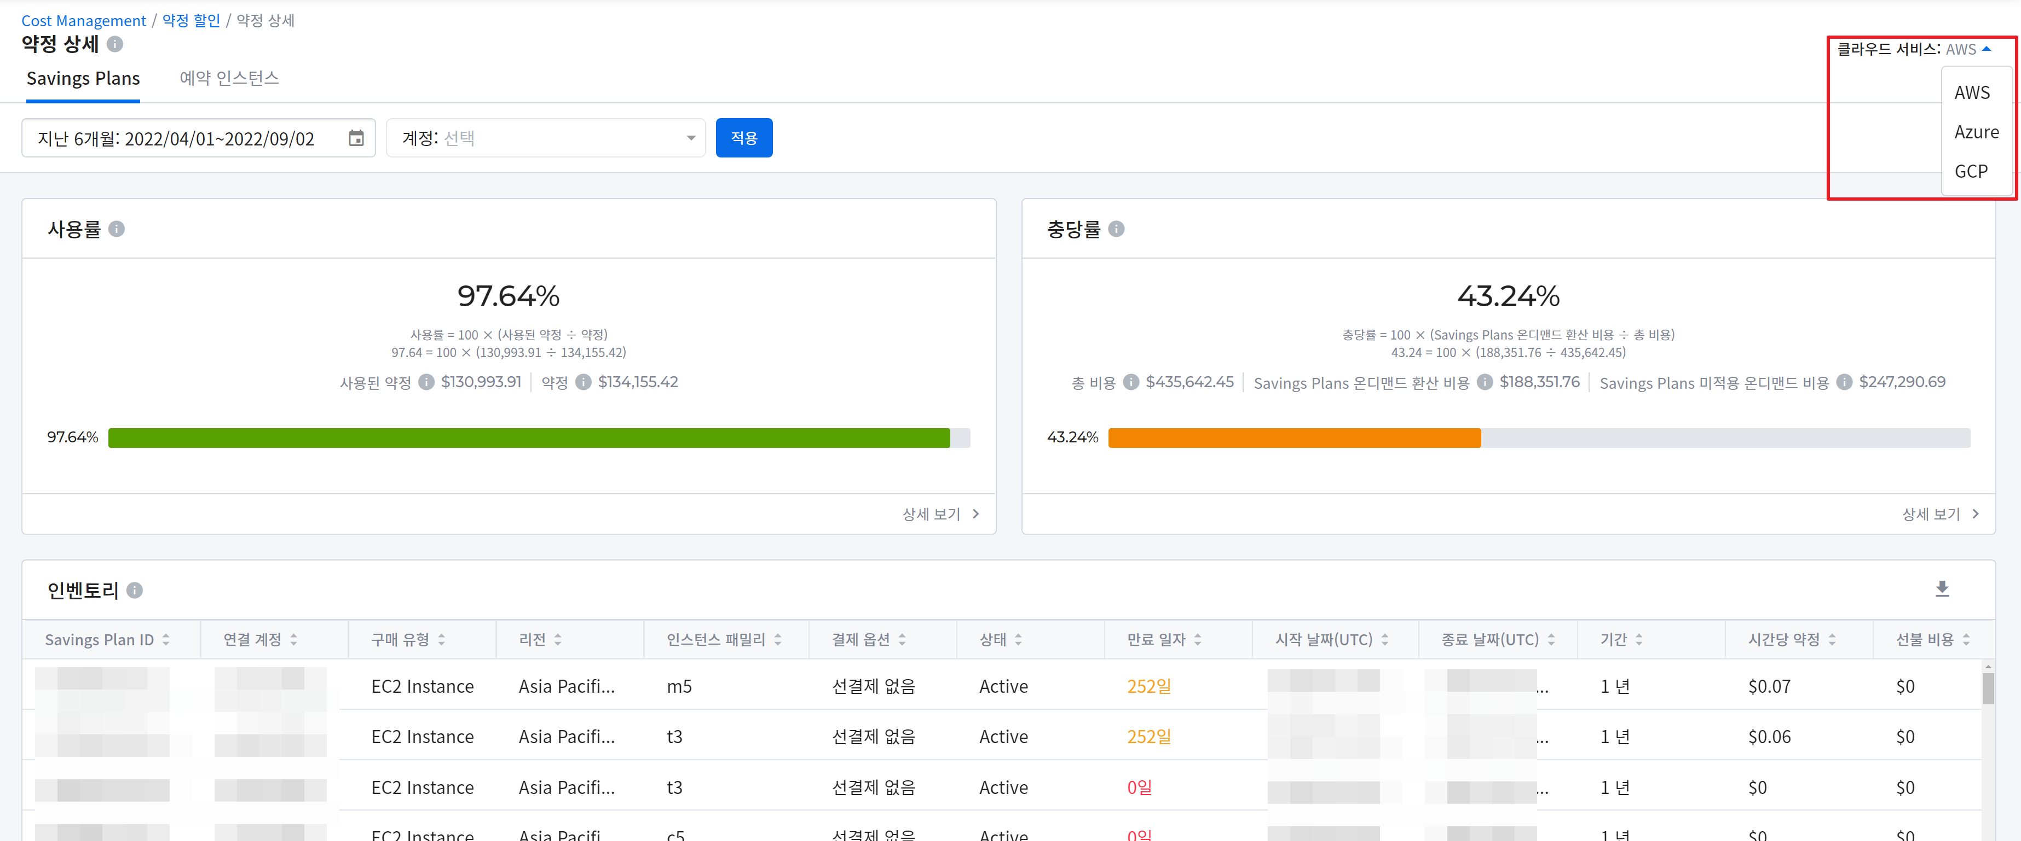
Task: Click info icon beside Savings Plans 미적용 온디맨드 비용
Action: [x=1845, y=382]
